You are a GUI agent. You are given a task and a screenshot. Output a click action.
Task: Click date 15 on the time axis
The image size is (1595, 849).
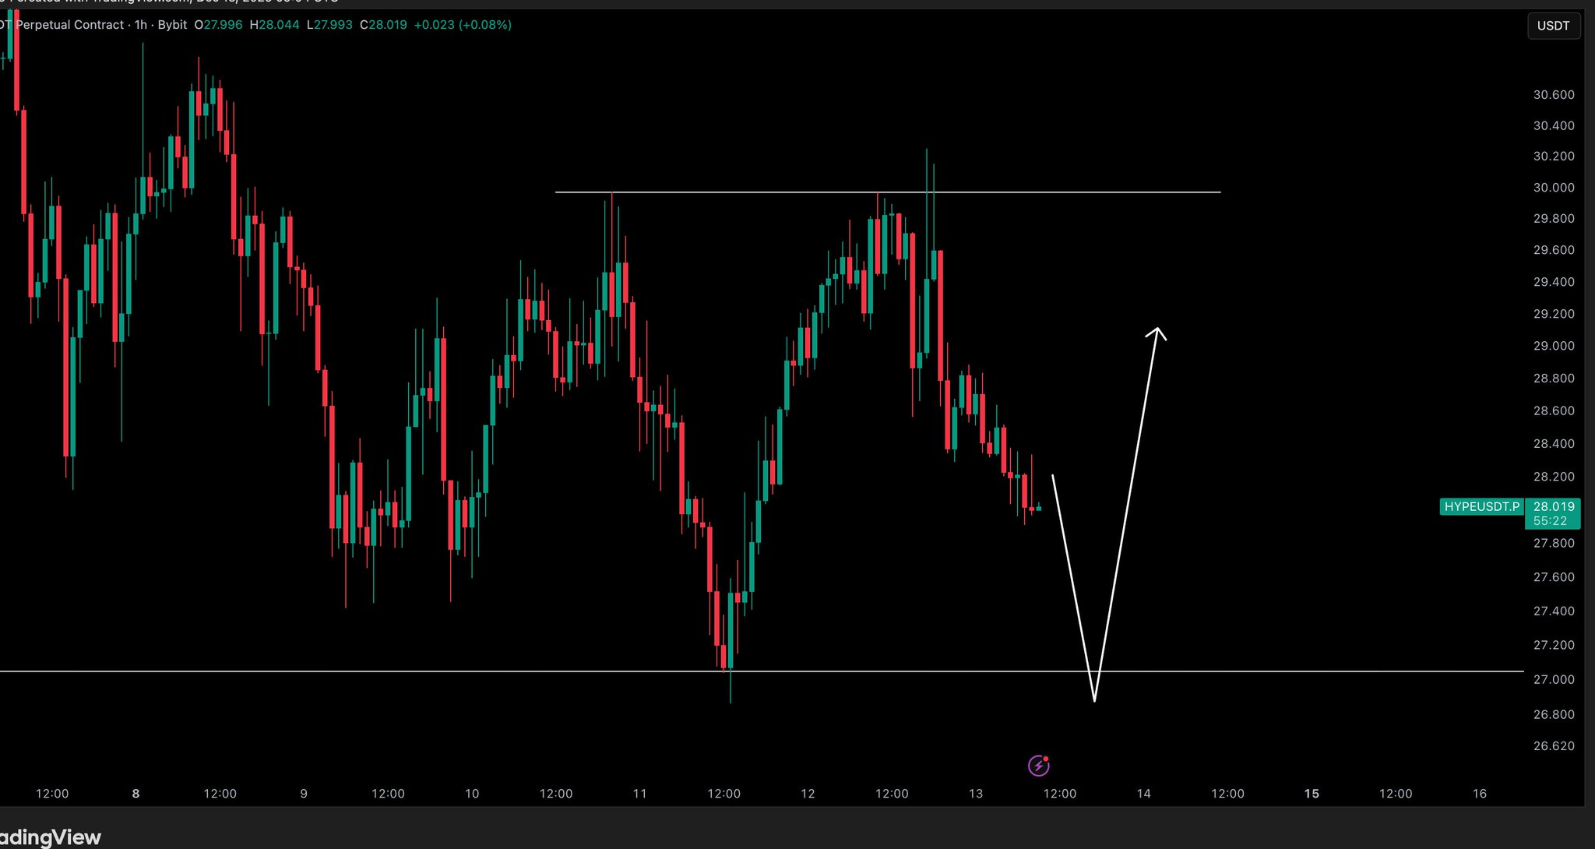(1312, 794)
